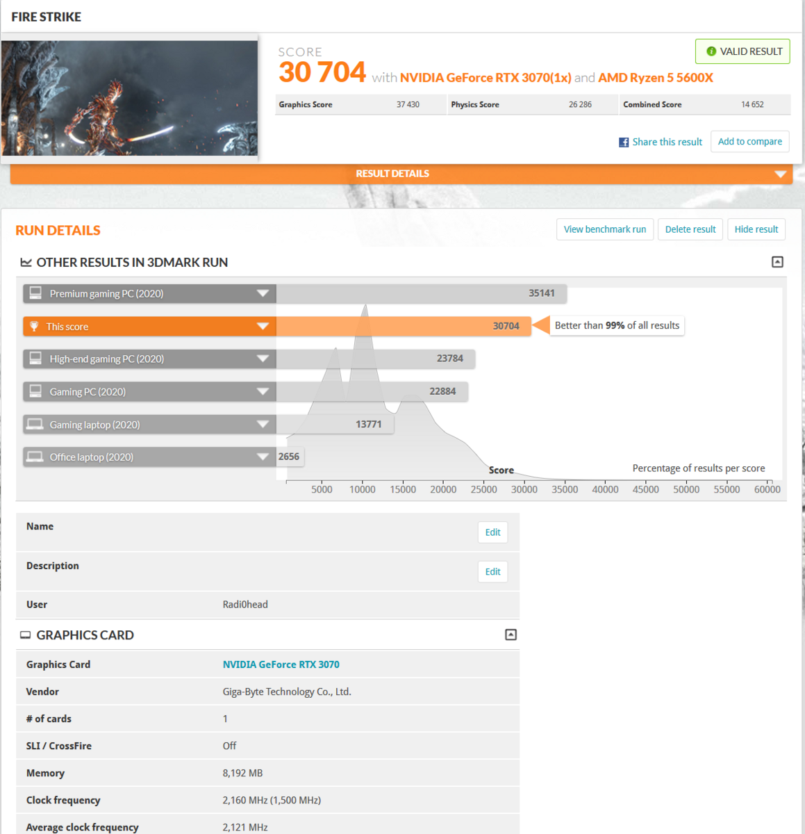Click the monitor icon beside High-end gaming PC
The height and width of the screenshot is (834, 805).
[35, 359]
